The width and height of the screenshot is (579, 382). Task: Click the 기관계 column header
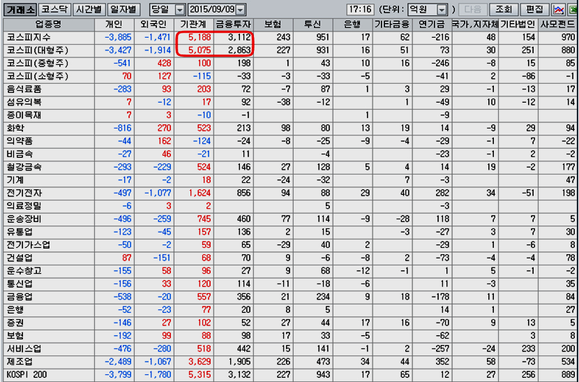[195, 24]
